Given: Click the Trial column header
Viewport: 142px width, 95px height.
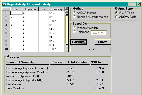Looking at the screenshot, I should click(x=43, y=9).
